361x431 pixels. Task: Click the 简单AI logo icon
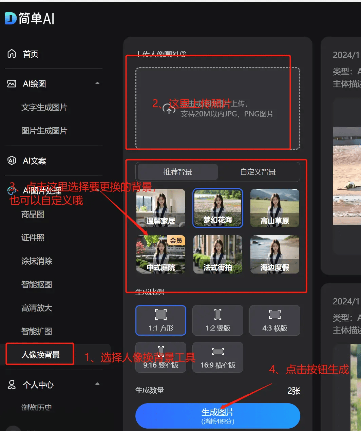pos(11,18)
